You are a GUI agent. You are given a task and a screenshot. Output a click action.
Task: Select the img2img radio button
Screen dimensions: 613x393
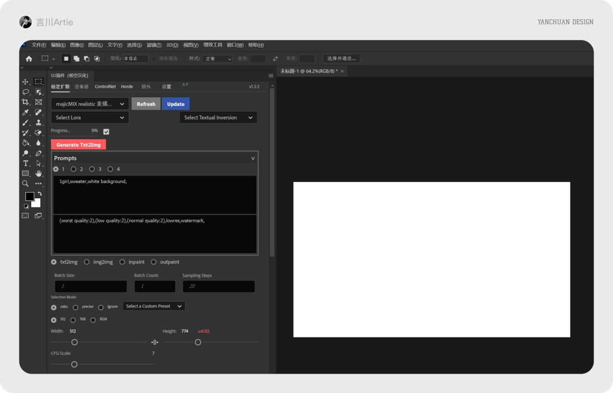tap(86, 261)
